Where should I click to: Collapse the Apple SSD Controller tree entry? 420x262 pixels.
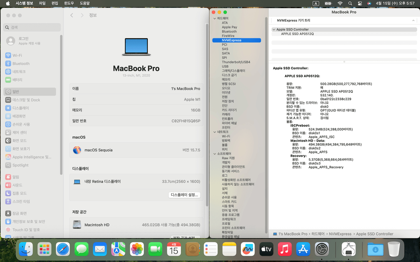coord(275,29)
